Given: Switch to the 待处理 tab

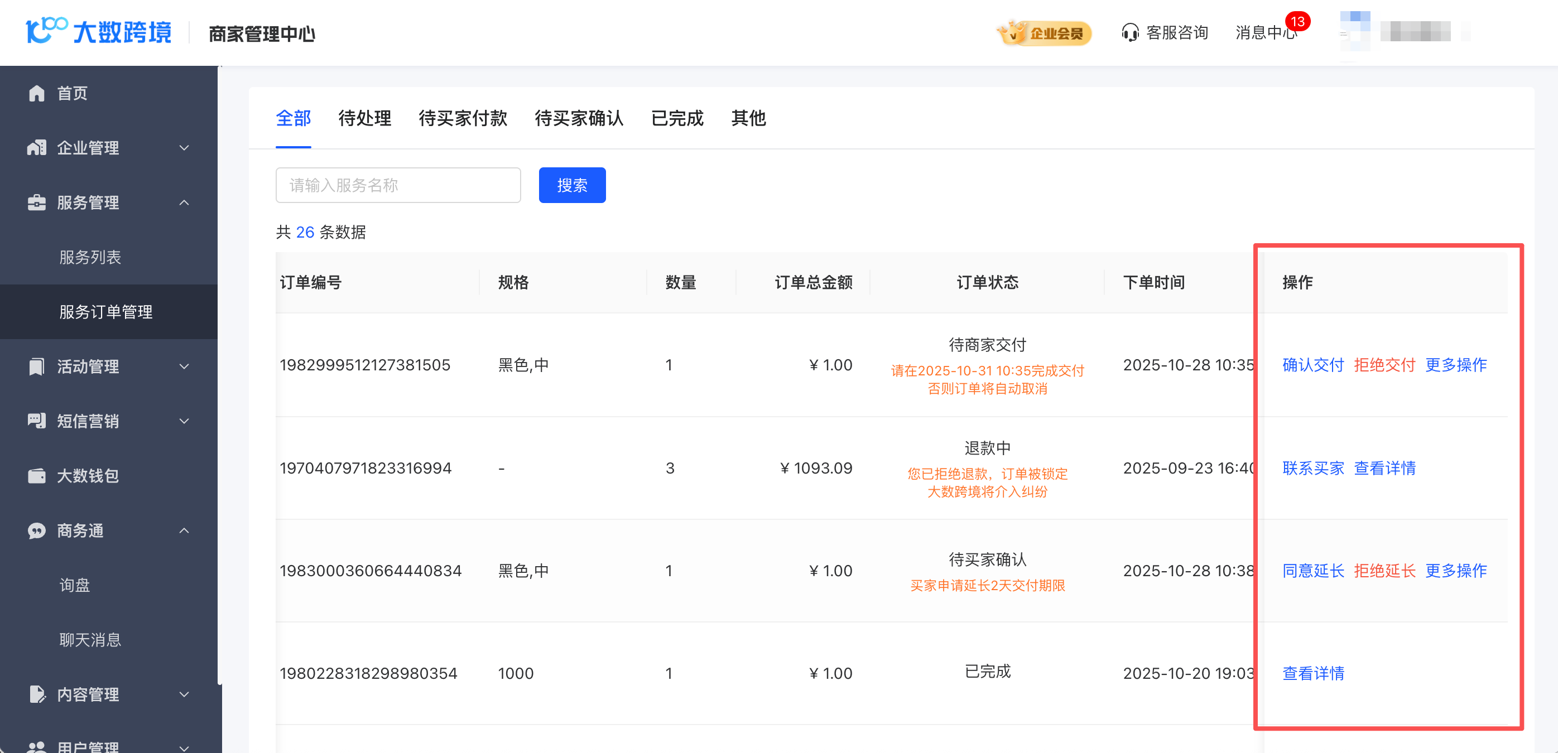Looking at the screenshot, I should [365, 118].
